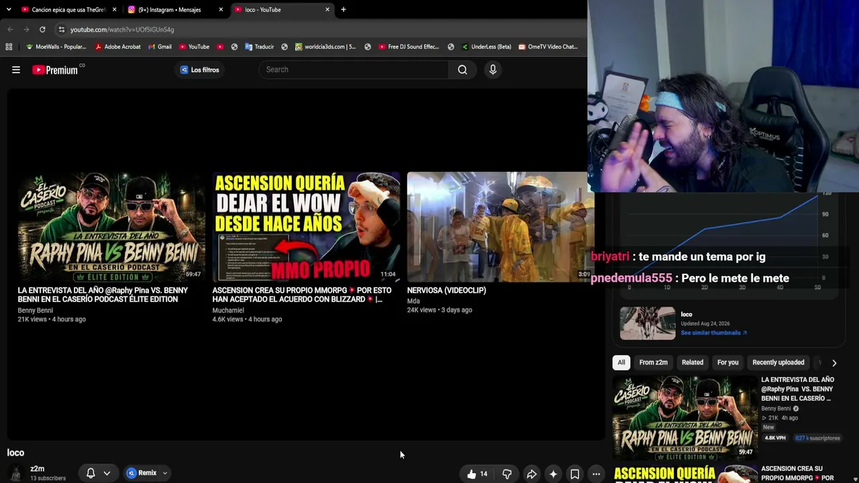The height and width of the screenshot is (483, 859).
Task: Play the Raphy Pina vs Benny Benni endscreen video
Action: pos(111,227)
